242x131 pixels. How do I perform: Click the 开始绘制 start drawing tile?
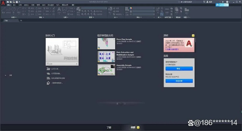coord(62,50)
